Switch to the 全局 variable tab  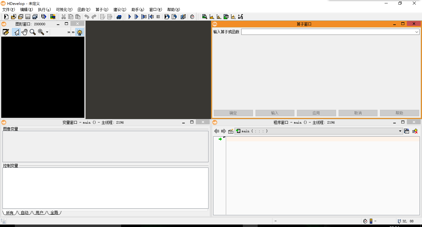(x=54, y=213)
